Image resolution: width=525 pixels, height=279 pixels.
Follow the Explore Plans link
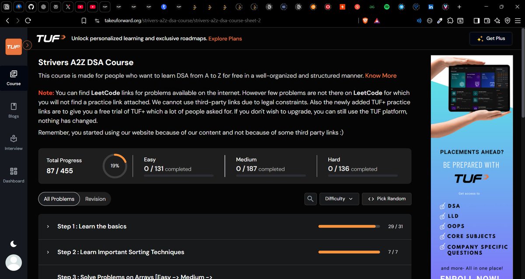coord(225,38)
